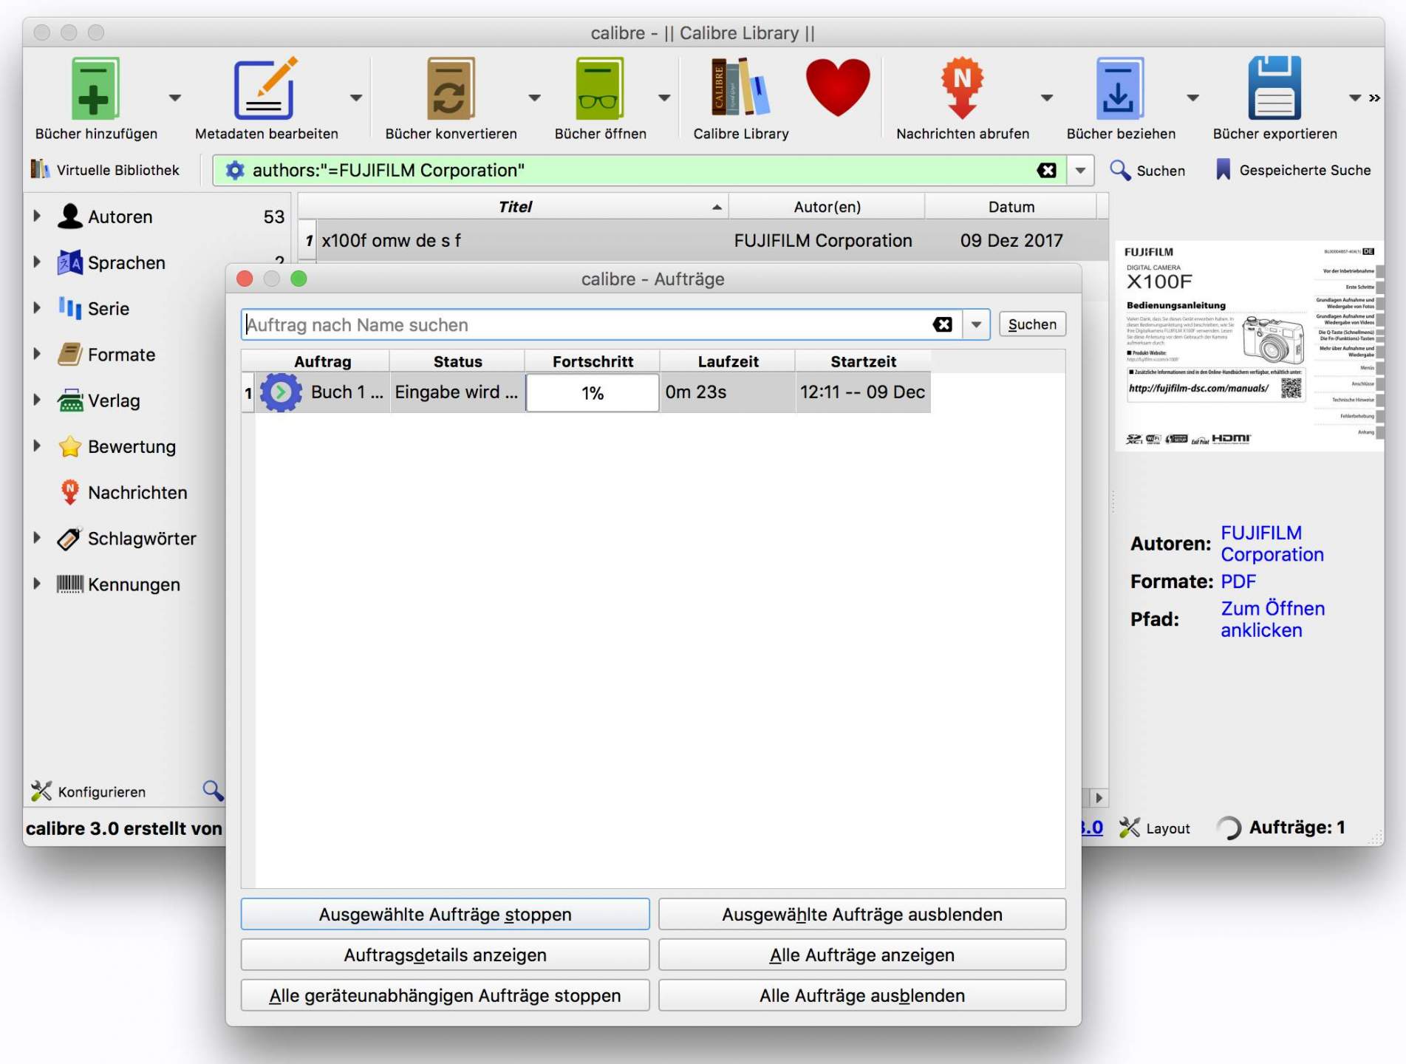The width and height of the screenshot is (1406, 1064).
Task: Expand the Sprachen category
Action: [37, 262]
